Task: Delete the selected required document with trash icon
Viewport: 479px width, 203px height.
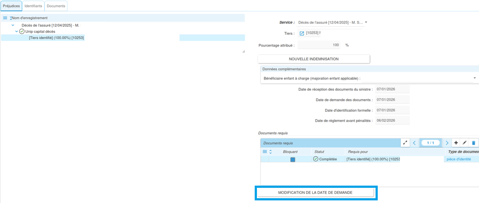Action: coord(474,143)
